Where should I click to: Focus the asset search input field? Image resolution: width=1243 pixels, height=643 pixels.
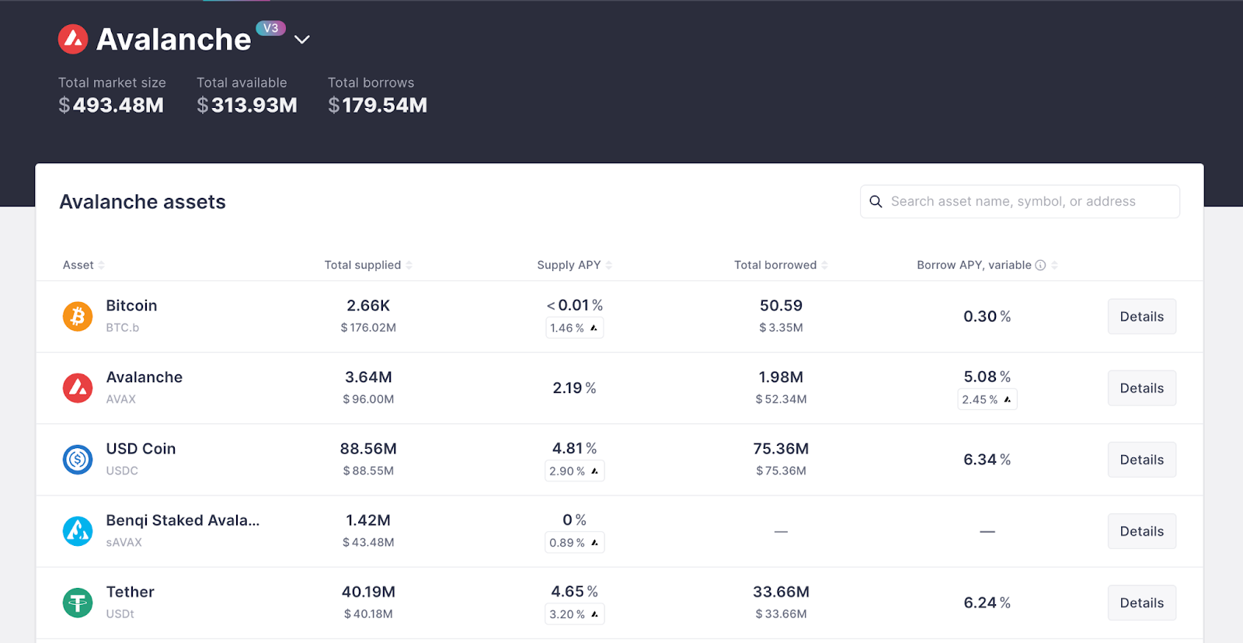pos(1025,202)
